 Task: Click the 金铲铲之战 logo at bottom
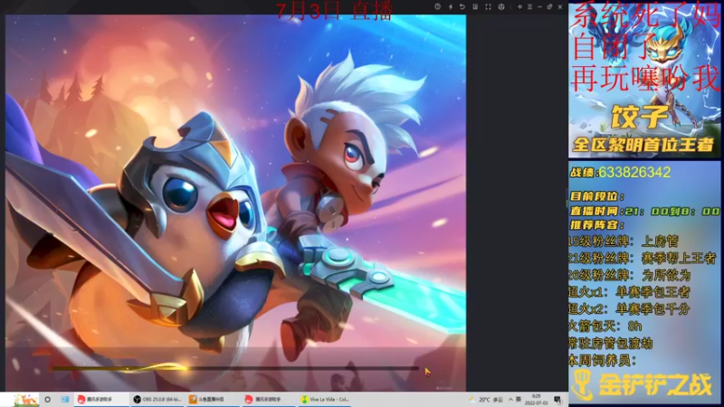(x=643, y=385)
